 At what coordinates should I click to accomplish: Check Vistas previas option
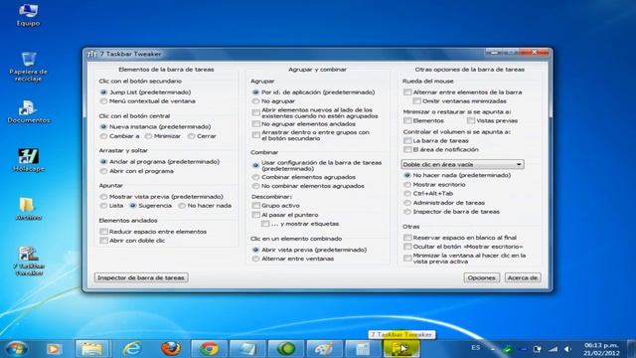(x=493, y=120)
